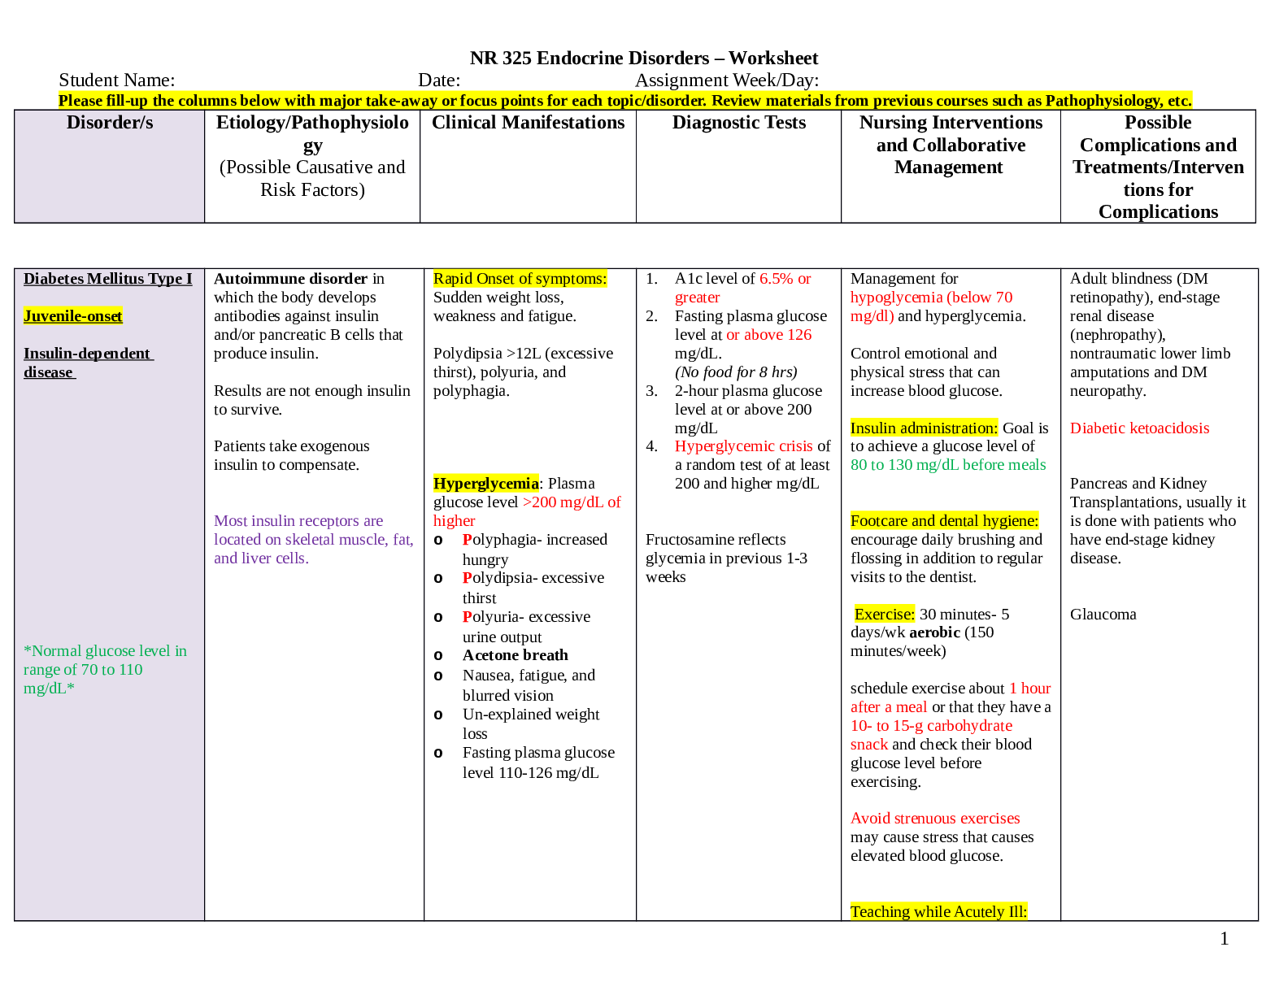
Task: Click the red '6.5% or greater' text
Action: tap(743, 288)
